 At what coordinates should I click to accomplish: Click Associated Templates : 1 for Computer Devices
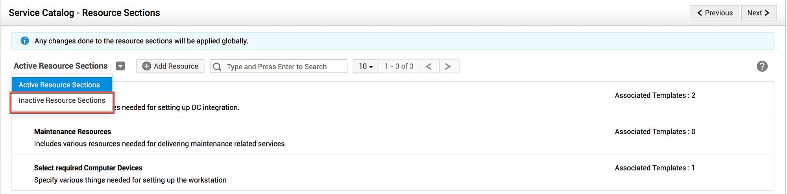655,168
